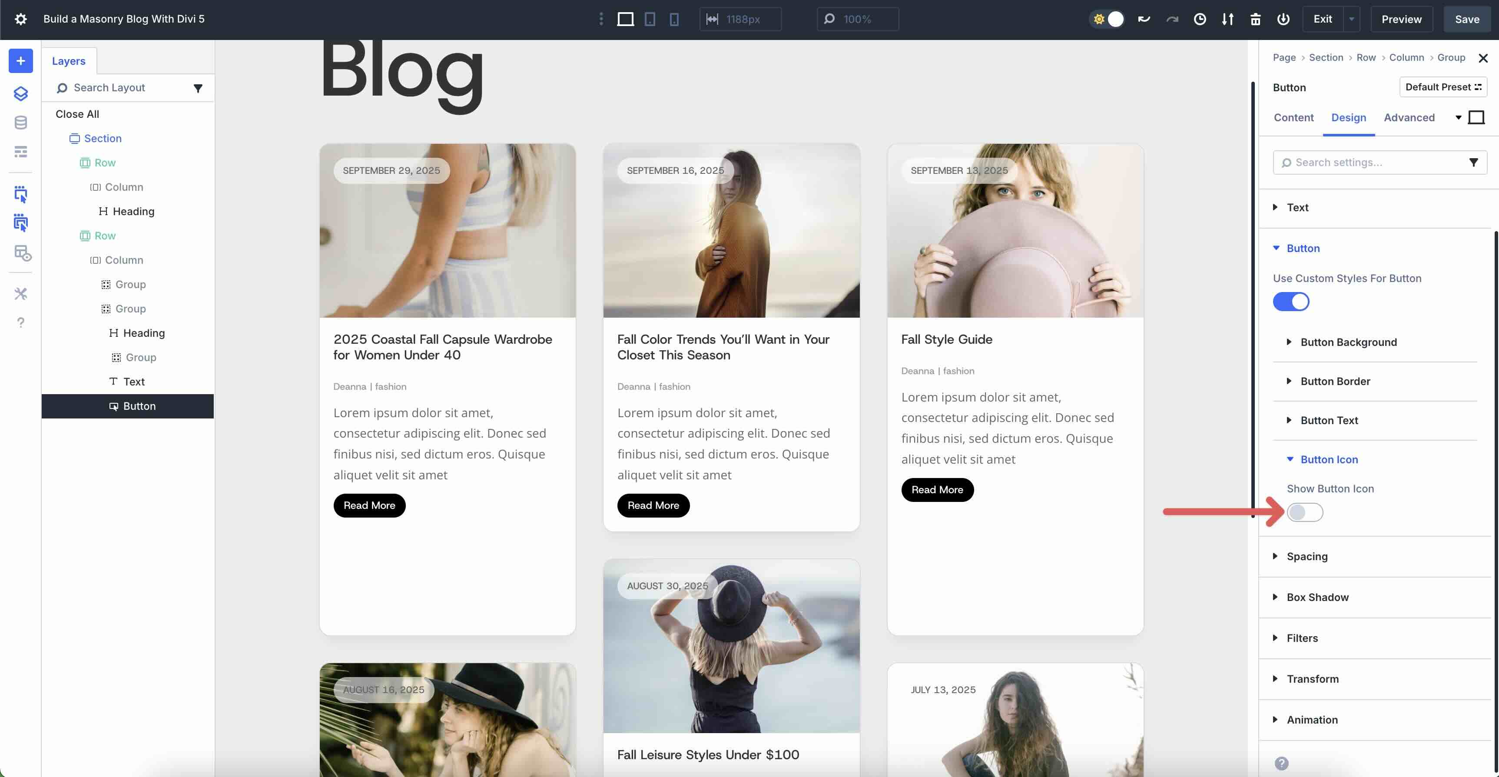
Task: Open the Advanced tab
Action: pyautogui.click(x=1409, y=118)
